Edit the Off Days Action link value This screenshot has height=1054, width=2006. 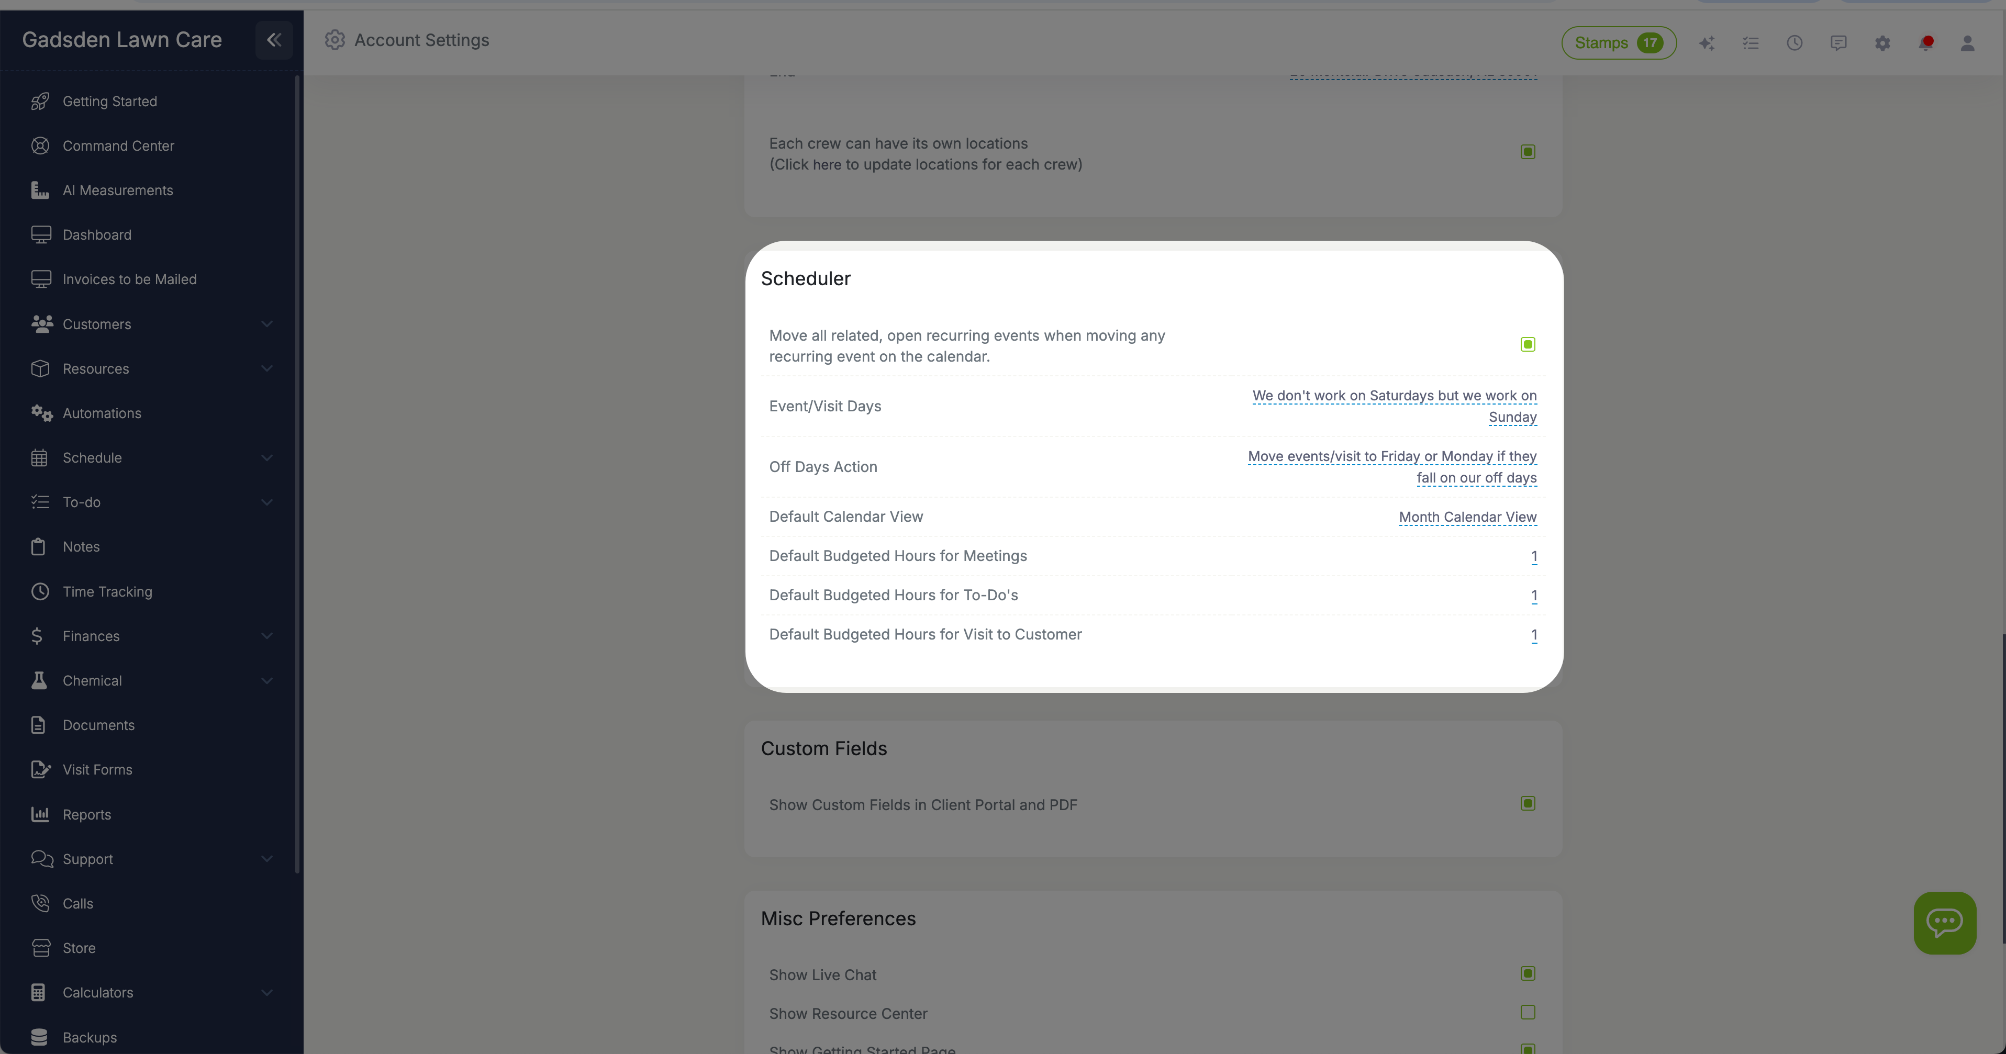click(1391, 466)
